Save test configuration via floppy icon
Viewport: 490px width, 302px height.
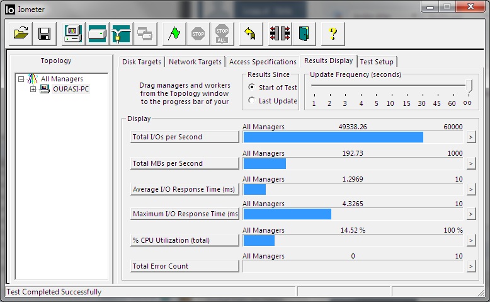pos(44,34)
